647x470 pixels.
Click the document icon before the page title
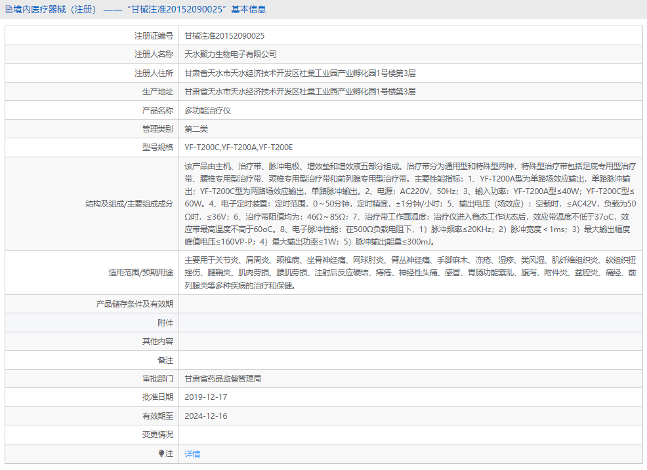tap(8, 9)
